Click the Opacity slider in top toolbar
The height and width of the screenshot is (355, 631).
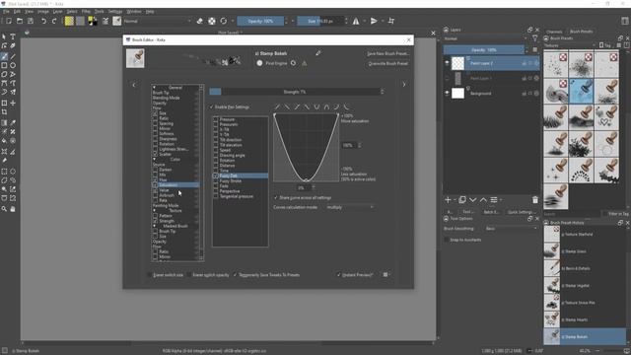point(260,21)
